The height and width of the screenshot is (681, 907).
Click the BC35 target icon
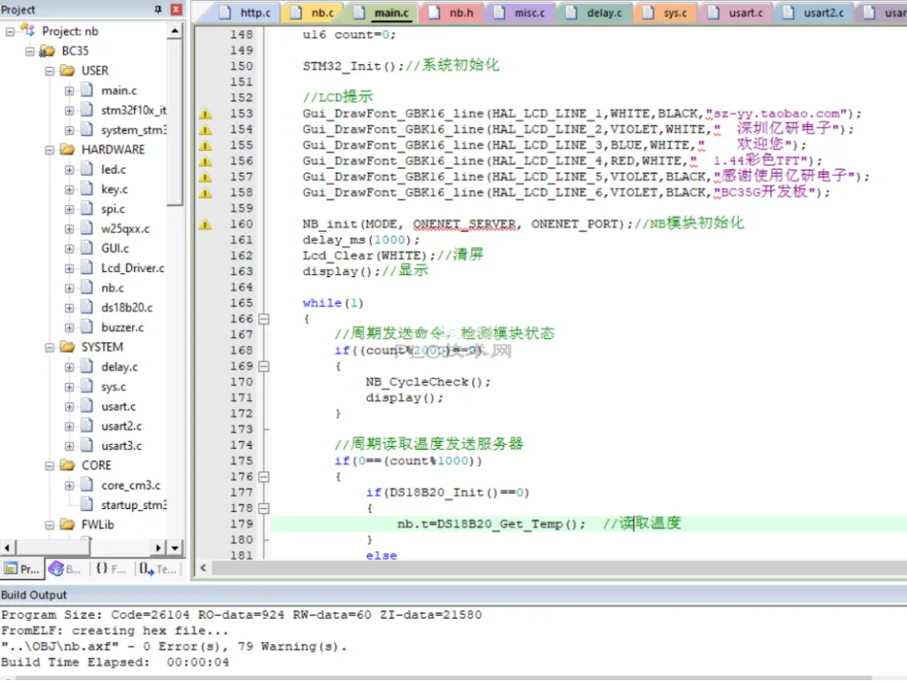tap(47, 51)
